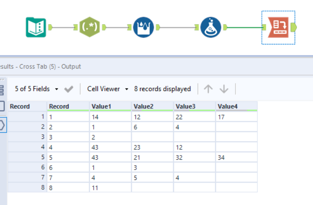
Task: Select the Text Input tool node
Action: [x=36, y=27]
